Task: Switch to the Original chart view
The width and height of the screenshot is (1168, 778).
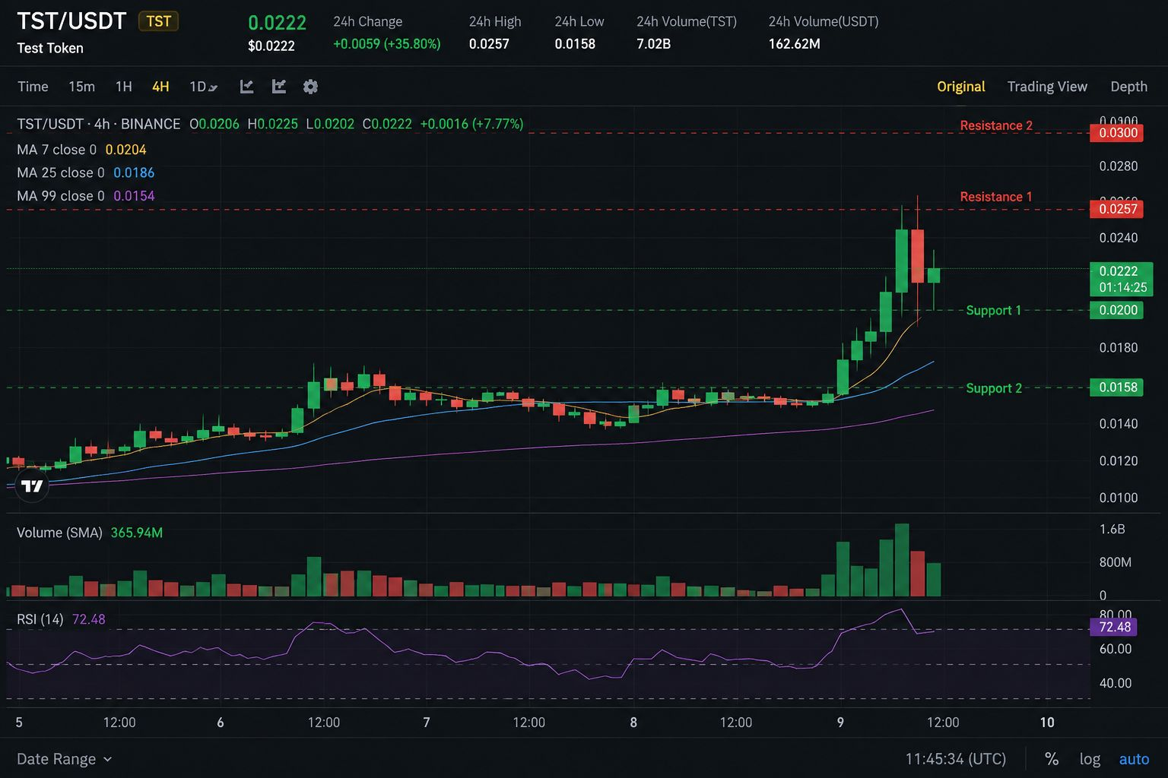Action: [x=961, y=87]
